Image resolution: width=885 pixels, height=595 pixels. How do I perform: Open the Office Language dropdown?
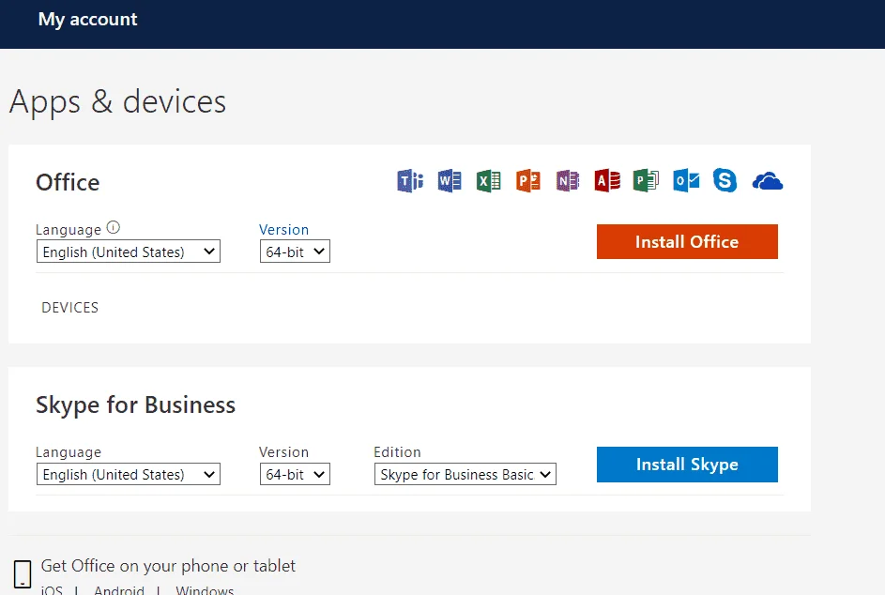129,252
